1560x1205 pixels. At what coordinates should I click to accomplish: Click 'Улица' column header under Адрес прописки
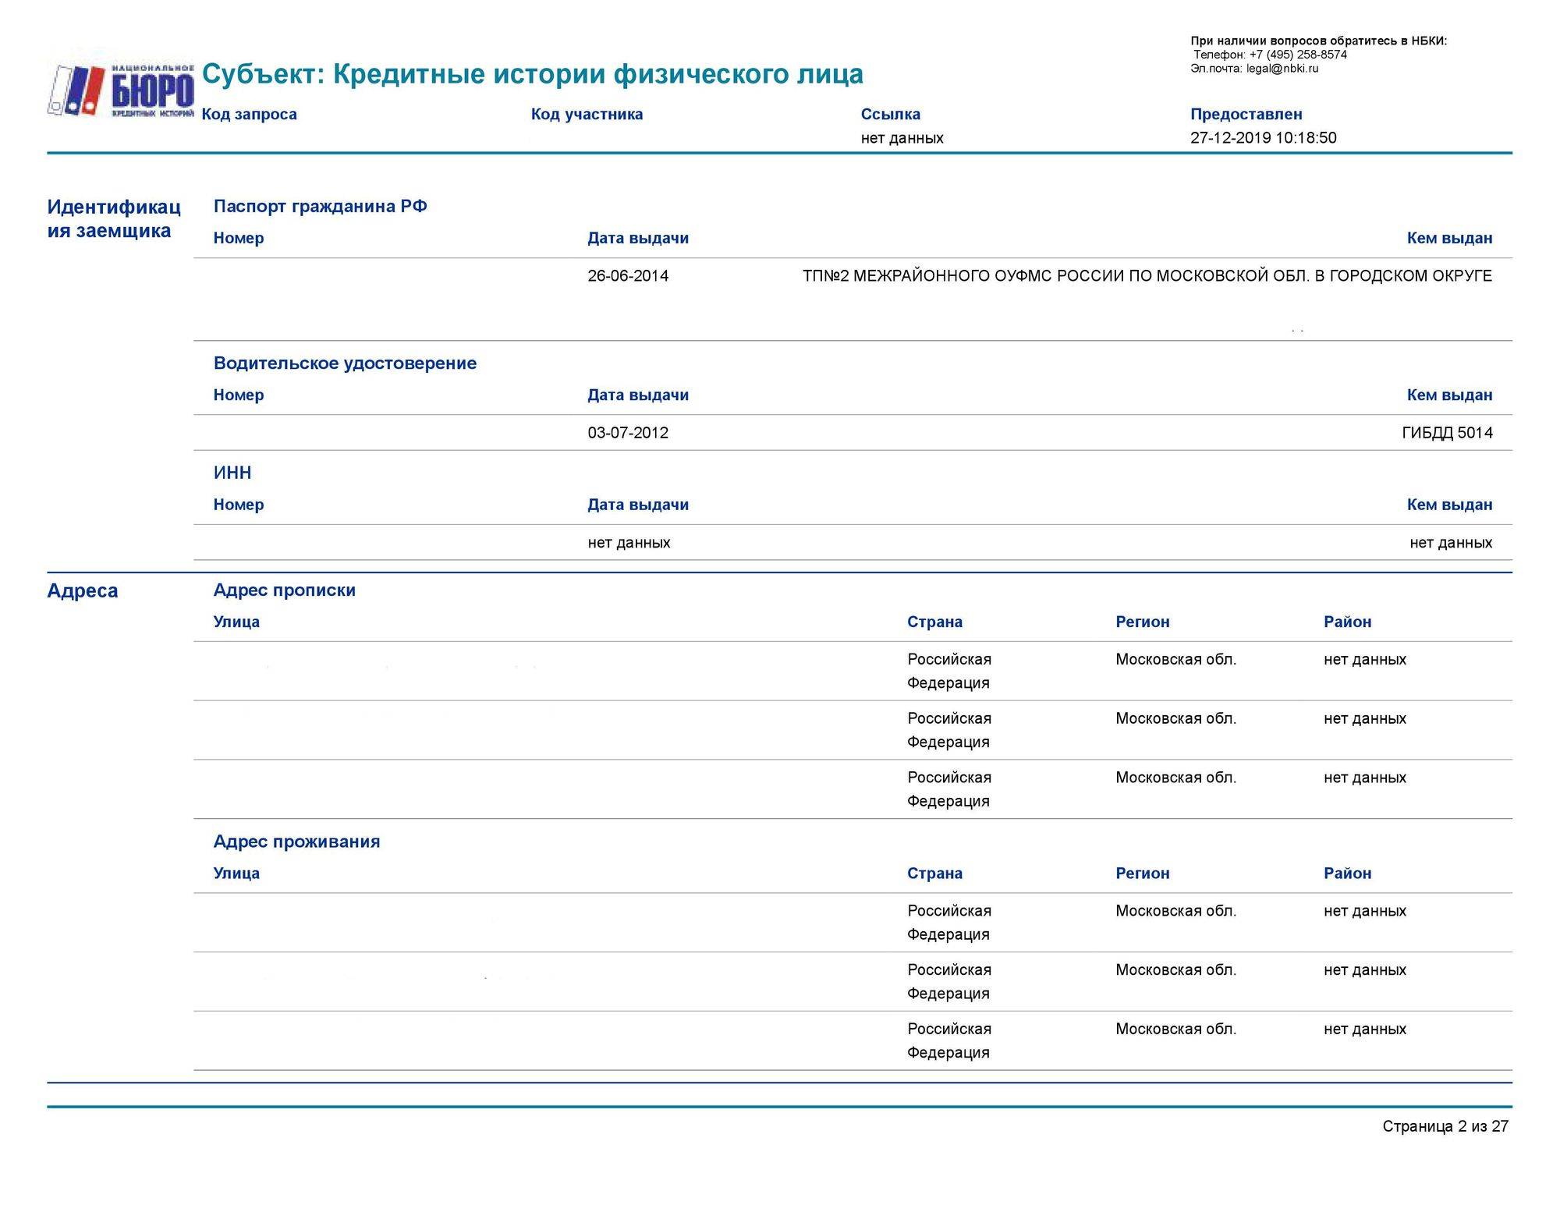click(236, 622)
